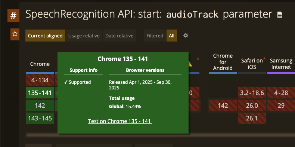Click the horizontal scrollbar below the table
This screenshot has height=147, width=295.
(x=161, y=135)
